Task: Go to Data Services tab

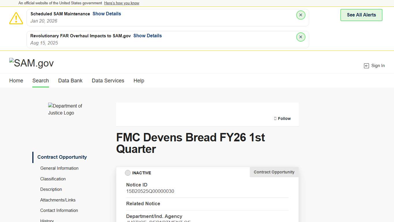Action: click(108, 81)
